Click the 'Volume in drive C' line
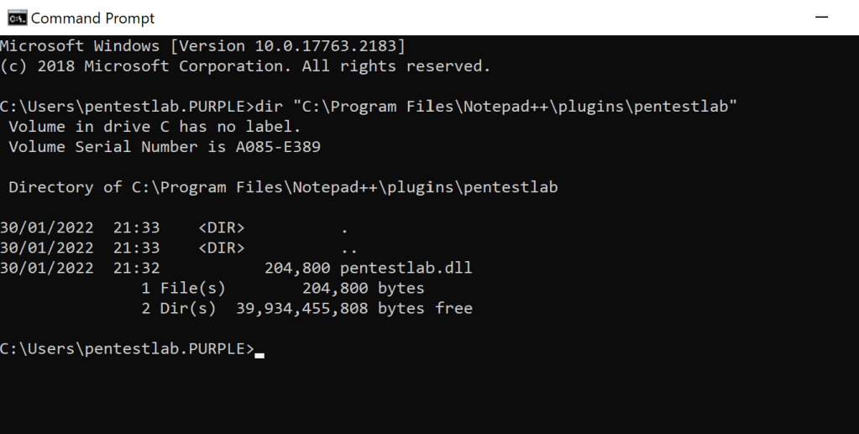 [155, 127]
